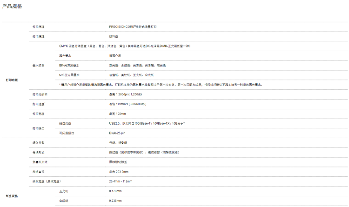Image resolution: width=349 pixels, height=207 pixels.
Task: Select the MK-亚光黑墨水 cell
Action: pyautogui.click(x=69, y=75)
